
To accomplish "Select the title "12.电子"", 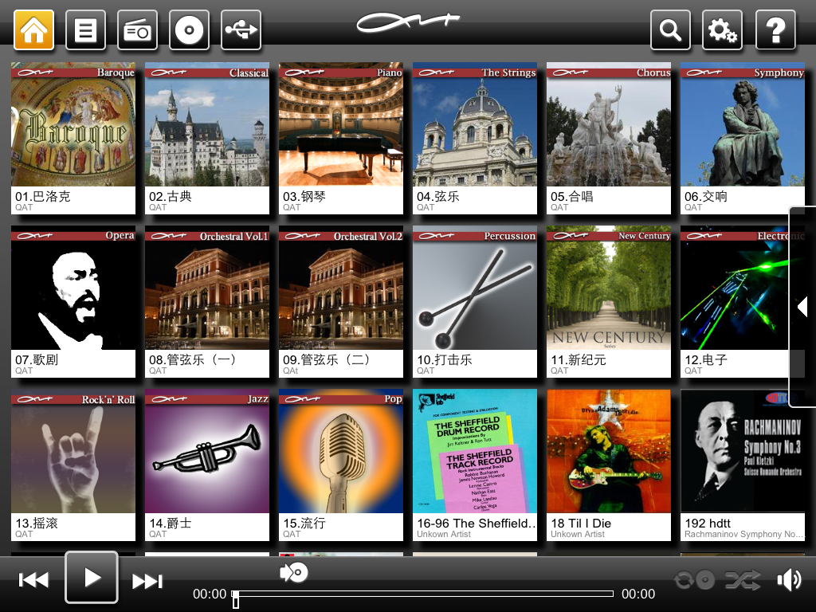I will (706, 359).
